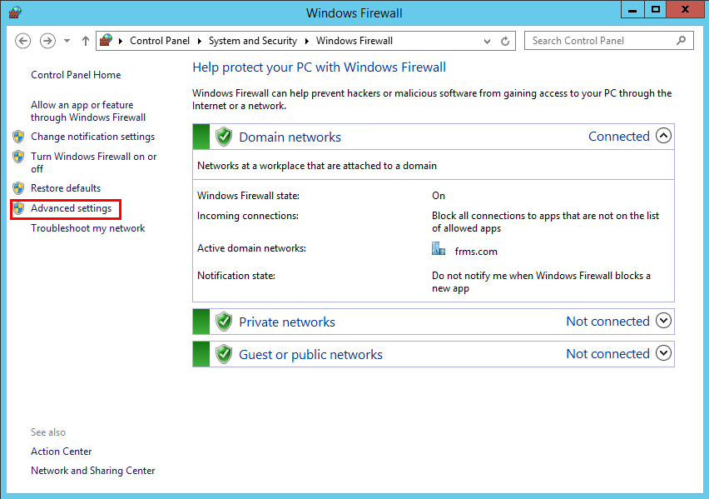
Task: Click the Back navigation arrow
Action: click(23, 41)
